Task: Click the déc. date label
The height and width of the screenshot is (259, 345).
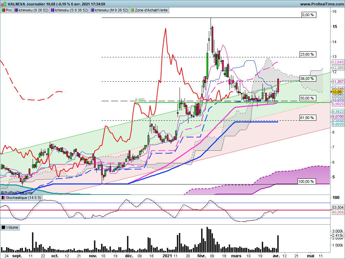Action: 129,256
